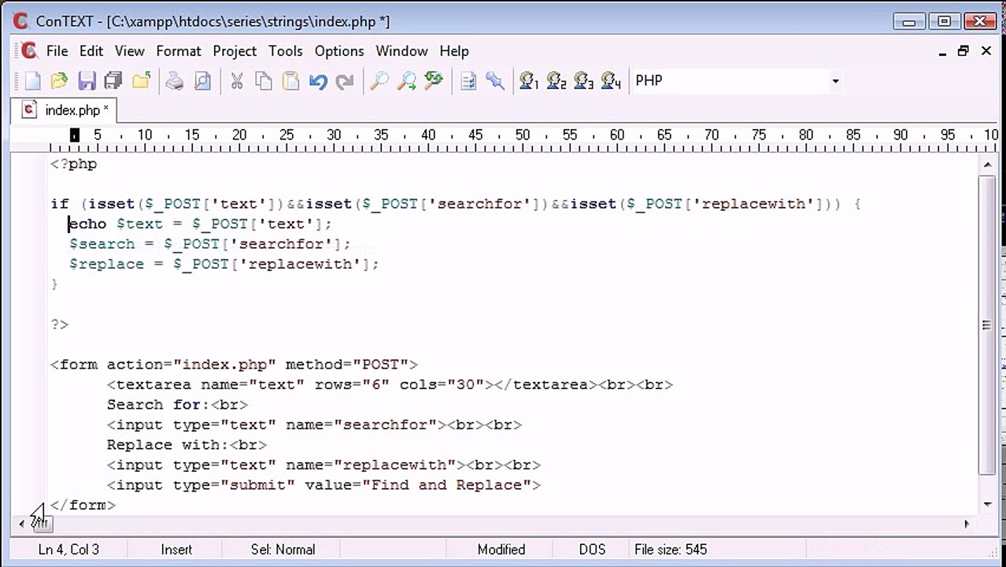
Task: Toggle the Word Wrap toolbar icon
Action: coord(468,80)
